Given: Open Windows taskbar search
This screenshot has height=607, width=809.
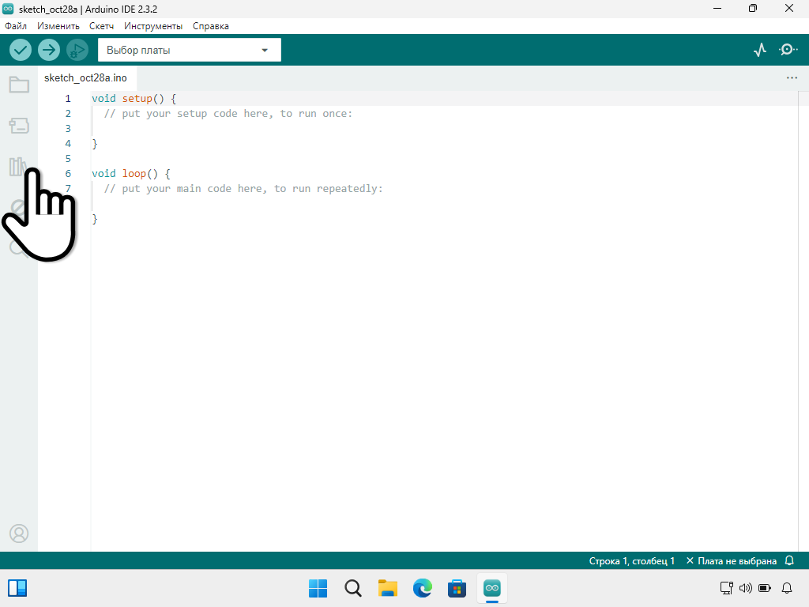Looking at the screenshot, I should [x=353, y=588].
